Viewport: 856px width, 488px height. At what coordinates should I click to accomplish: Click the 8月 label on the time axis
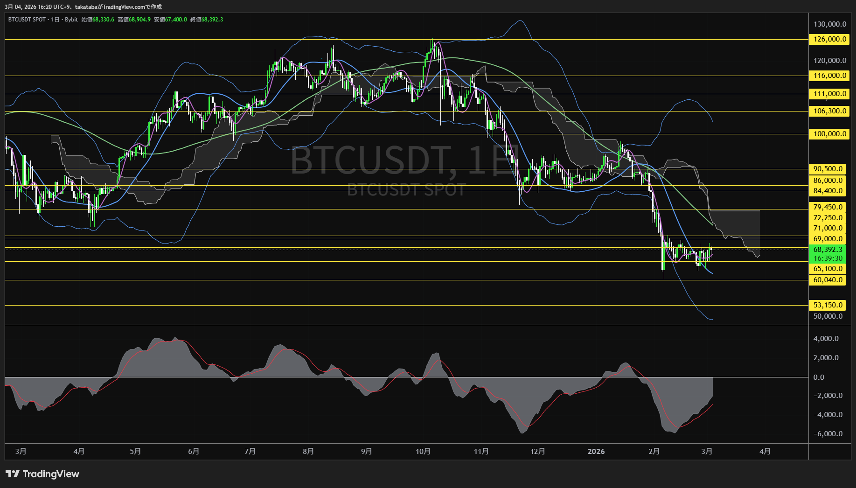point(308,452)
